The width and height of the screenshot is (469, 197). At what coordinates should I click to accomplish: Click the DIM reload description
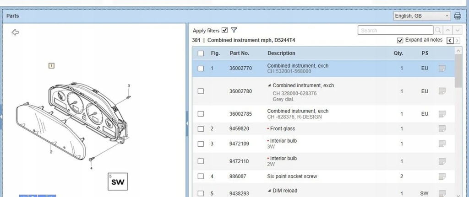[x=285, y=191]
